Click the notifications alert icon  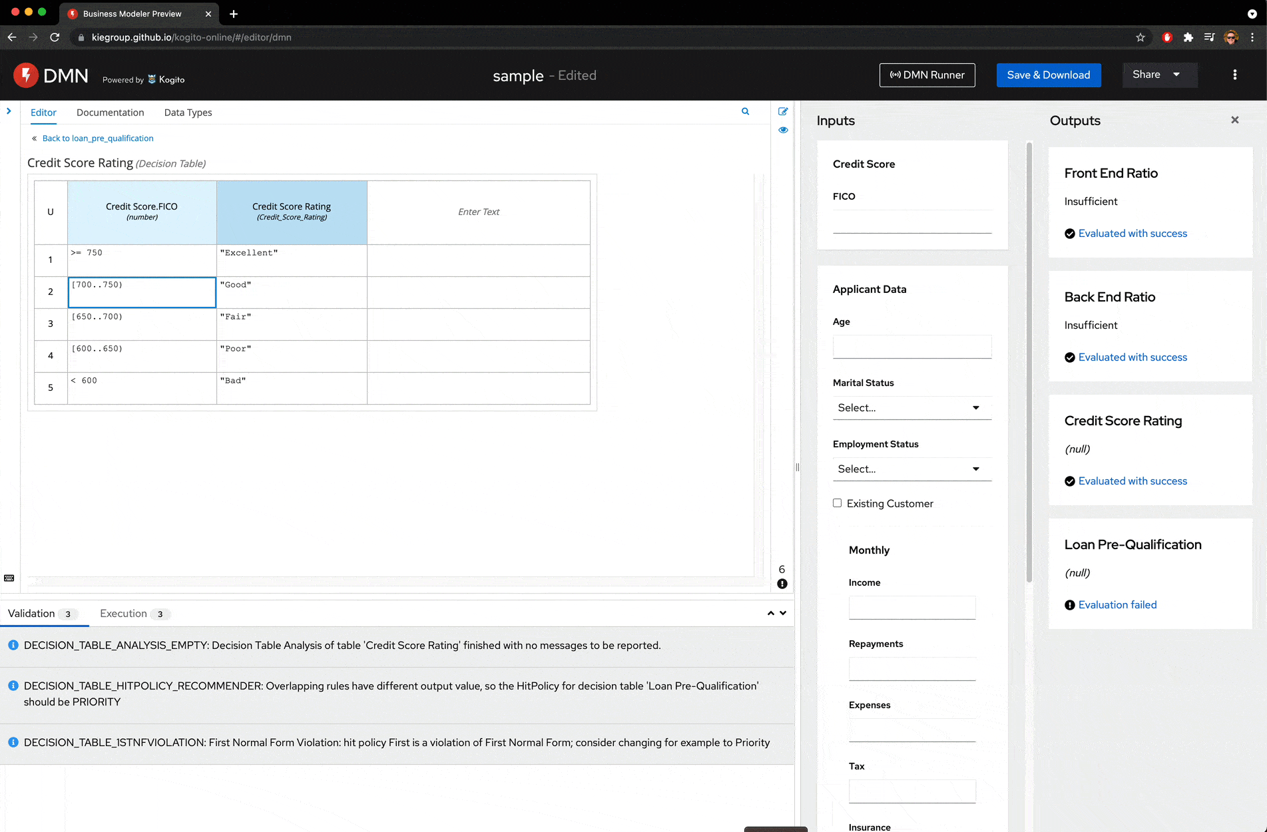point(782,584)
